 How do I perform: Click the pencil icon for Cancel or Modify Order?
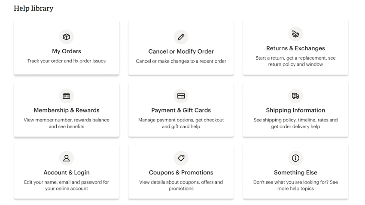pos(181,37)
